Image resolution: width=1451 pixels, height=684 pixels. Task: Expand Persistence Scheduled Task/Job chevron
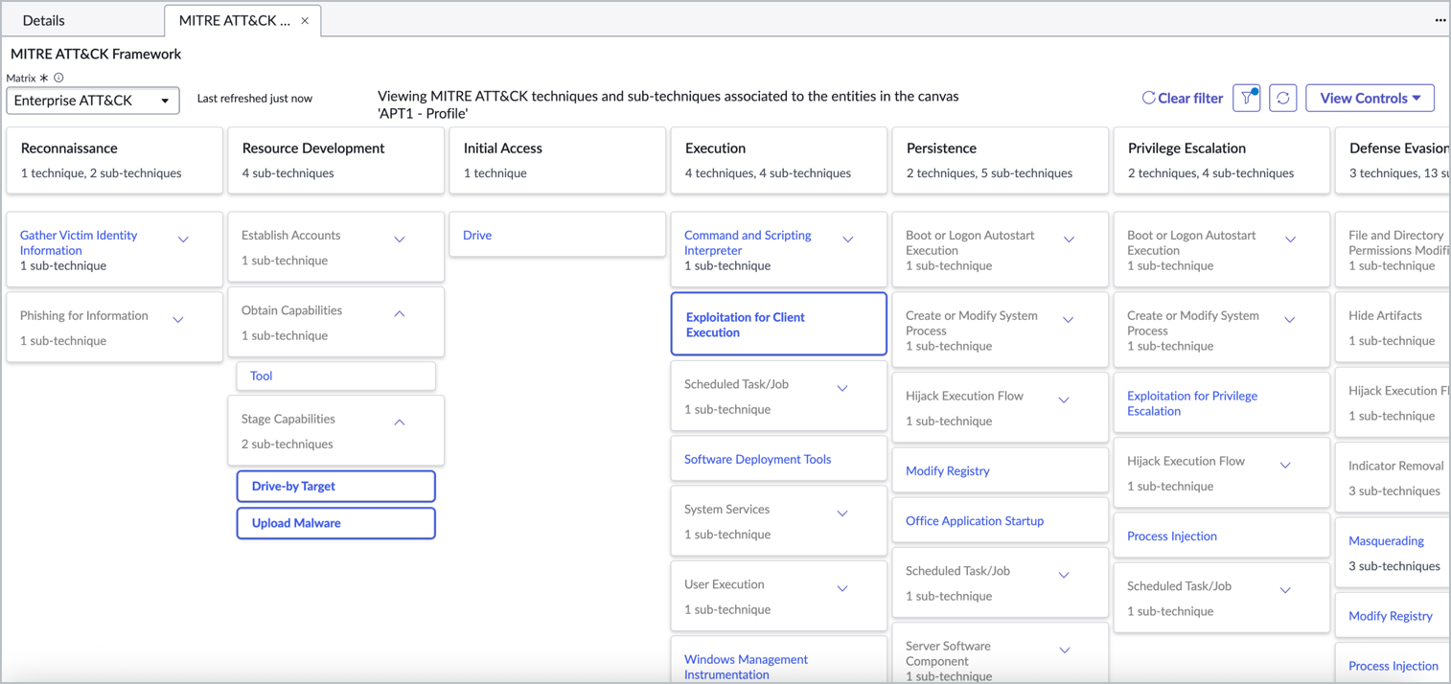click(x=1064, y=575)
